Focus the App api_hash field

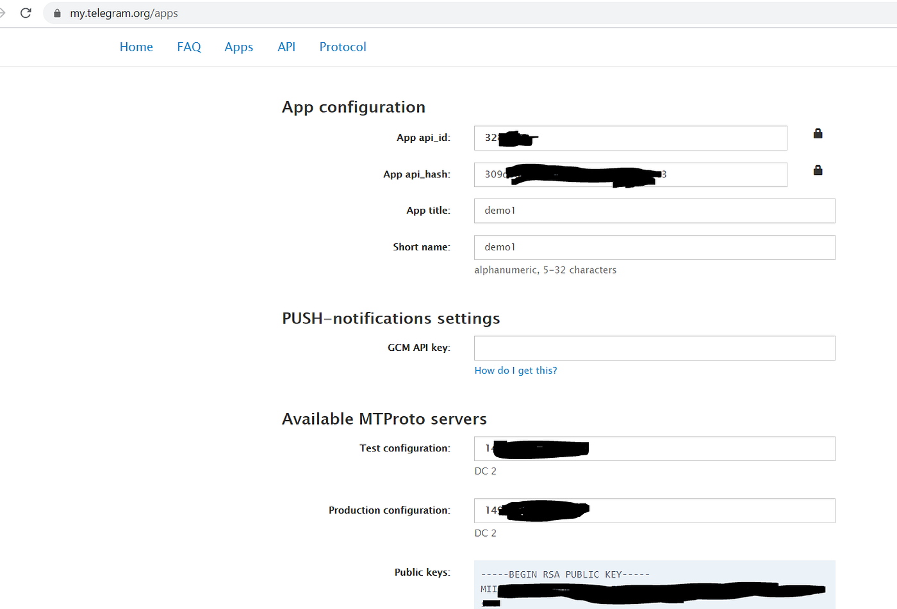pyautogui.click(x=630, y=174)
